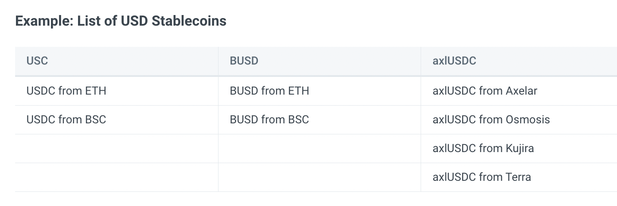Image resolution: width=617 pixels, height=206 pixels.
Task: Click the "BUSD from ETH" cell
Action: click(x=320, y=91)
